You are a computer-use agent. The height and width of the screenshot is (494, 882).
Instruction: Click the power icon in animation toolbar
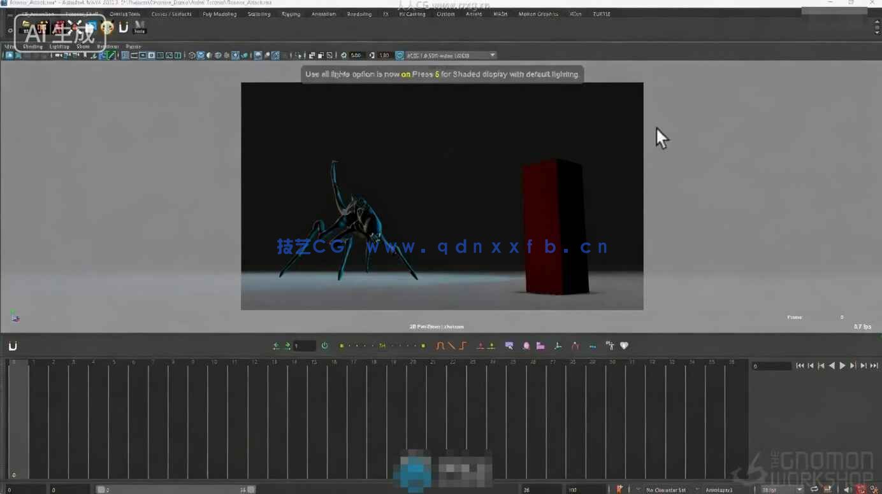click(x=324, y=346)
